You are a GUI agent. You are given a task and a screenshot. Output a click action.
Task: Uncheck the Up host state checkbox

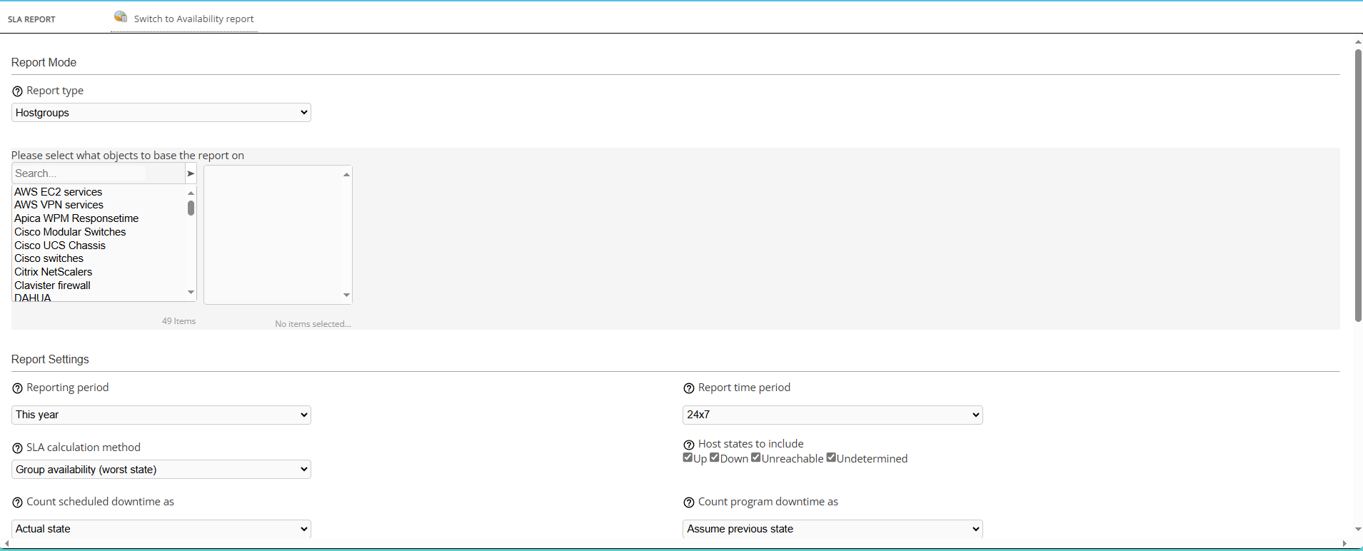pyautogui.click(x=688, y=458)
